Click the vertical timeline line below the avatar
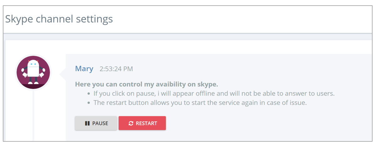 33,115
